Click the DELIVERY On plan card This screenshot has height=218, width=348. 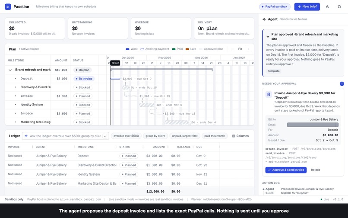coord(224,28)
